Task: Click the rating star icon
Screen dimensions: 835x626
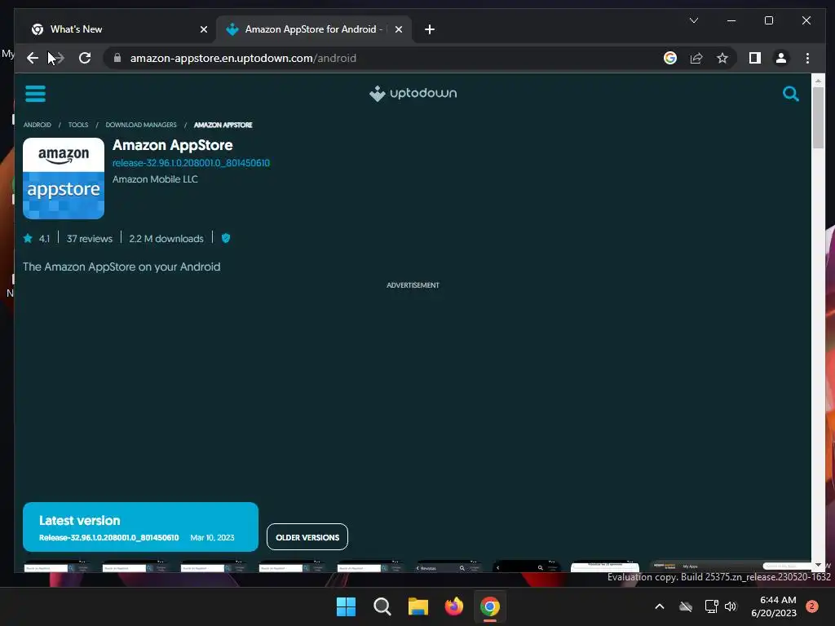Action: click(x=28, y=239)
